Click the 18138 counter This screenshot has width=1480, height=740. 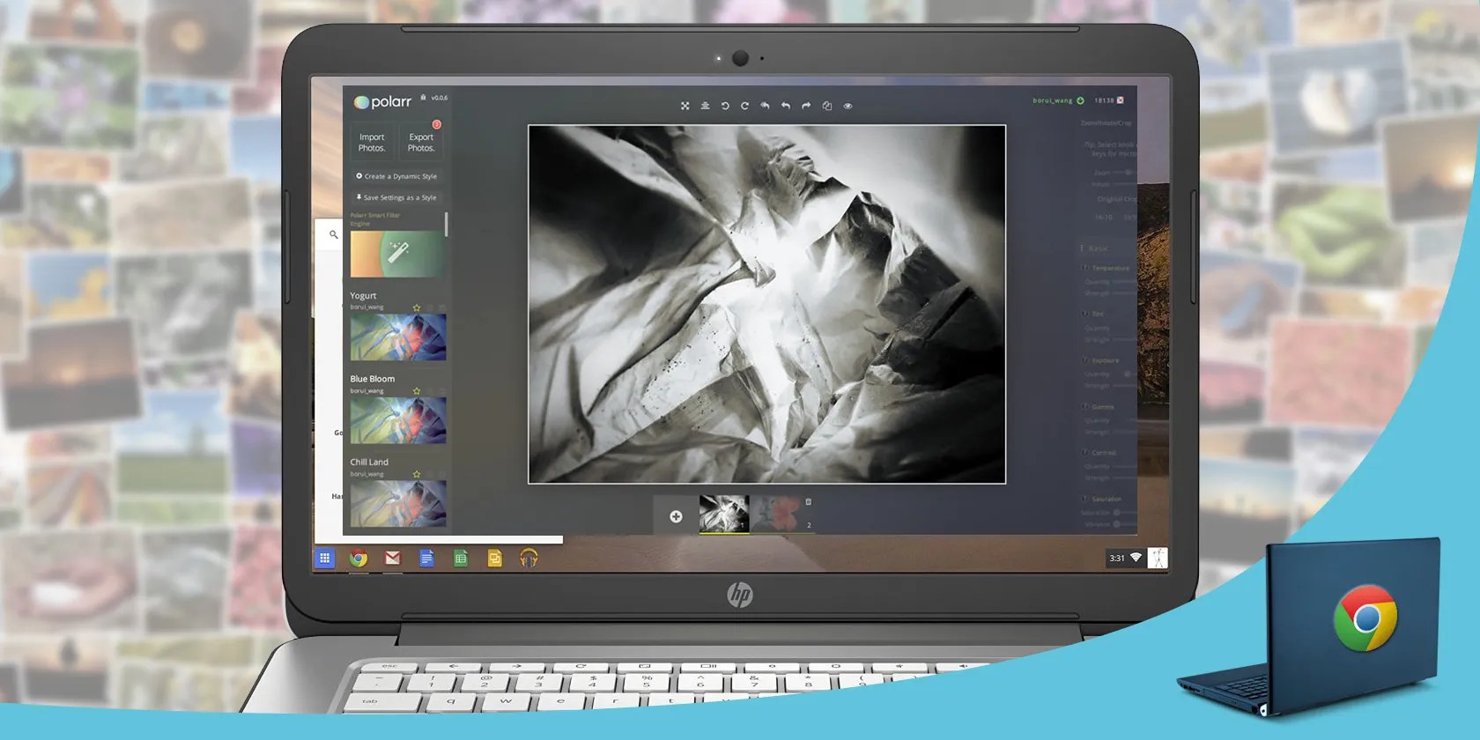(x=1104, y=100)
